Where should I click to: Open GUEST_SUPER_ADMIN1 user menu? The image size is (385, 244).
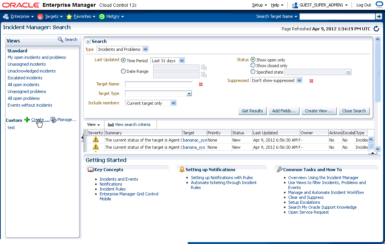[323, 5]
